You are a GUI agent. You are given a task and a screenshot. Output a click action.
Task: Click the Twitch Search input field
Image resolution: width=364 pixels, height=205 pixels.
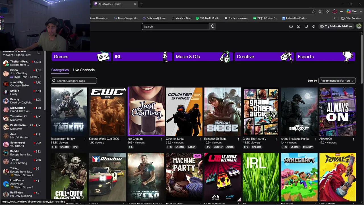click(x=175, y=26)
